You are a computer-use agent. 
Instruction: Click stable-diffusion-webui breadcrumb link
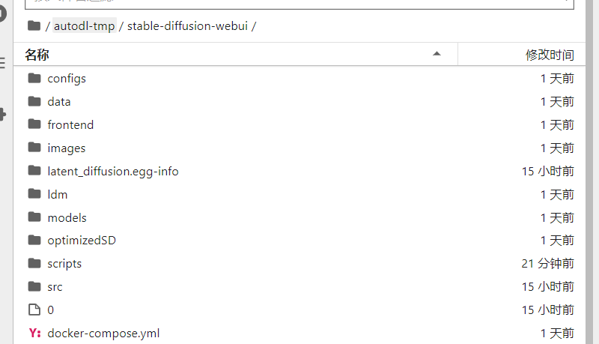tap(187, 26)
